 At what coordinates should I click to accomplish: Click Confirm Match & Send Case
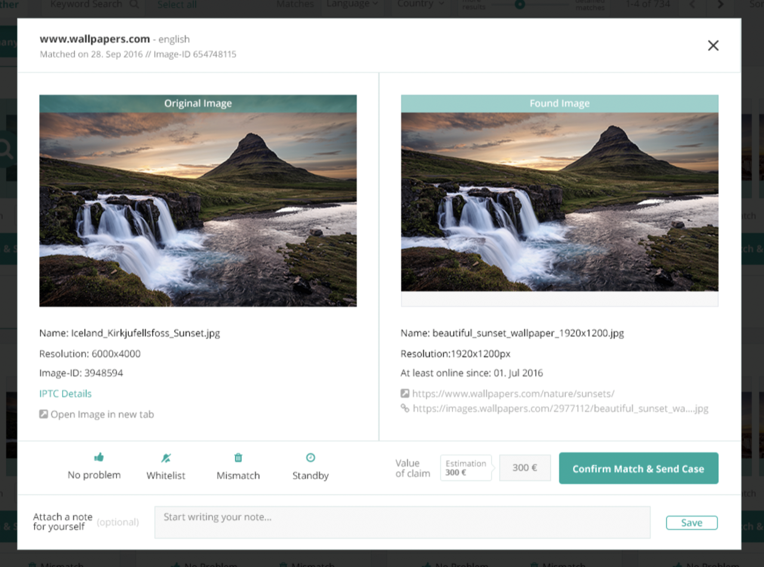pos(638,468)
